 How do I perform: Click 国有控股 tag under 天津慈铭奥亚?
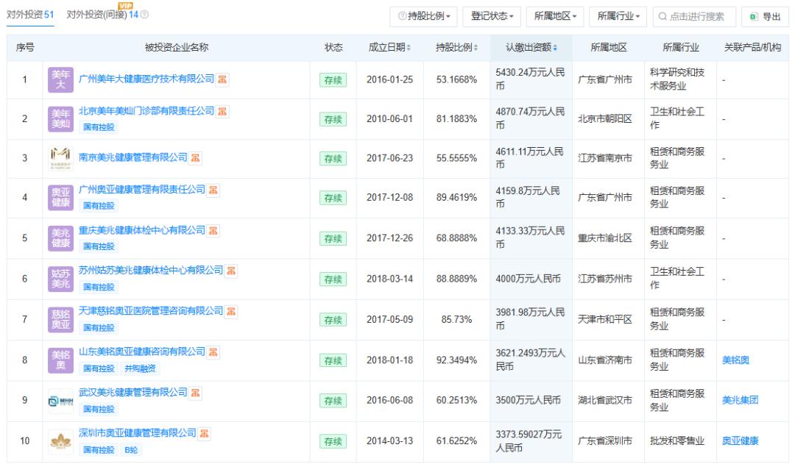pyautogui.click(x=99, y=328)
